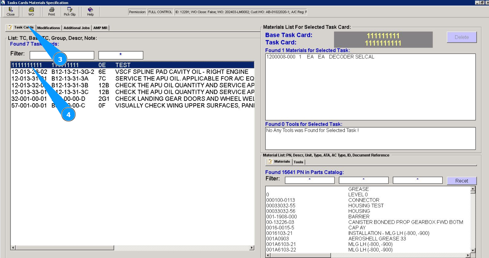The width and height of the screenshot is (489, 258).
Task: Click the Parts Catalog list's left scroll arrow
Action: 268,256
